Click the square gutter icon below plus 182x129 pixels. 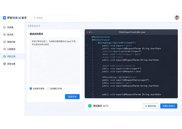point(87,57)
